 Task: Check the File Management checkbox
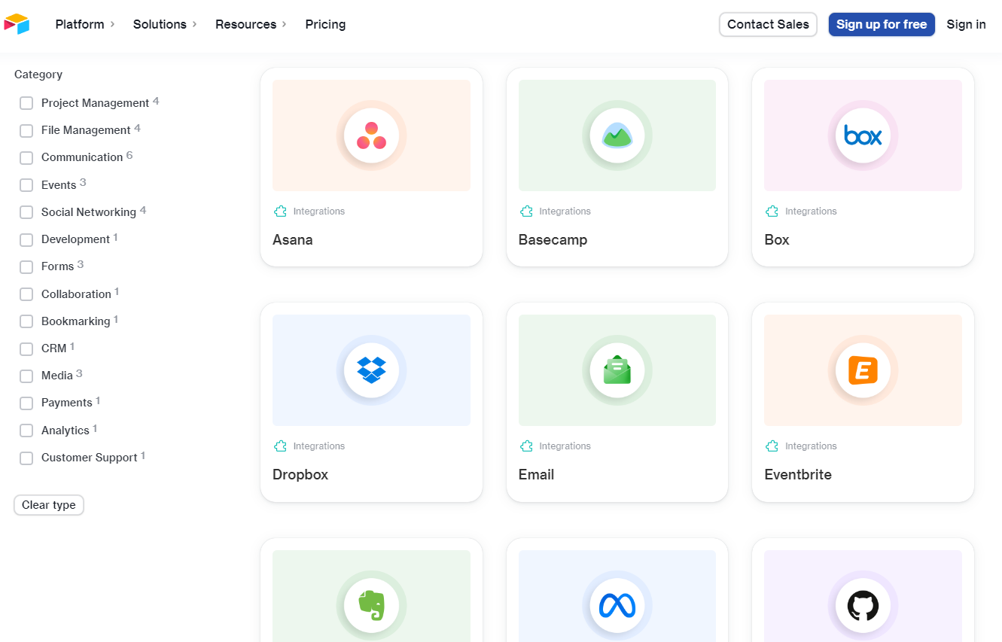[x=26, y=130]
